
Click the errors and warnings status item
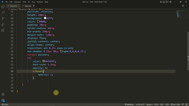pyautogui.click(x=5, y=105)
